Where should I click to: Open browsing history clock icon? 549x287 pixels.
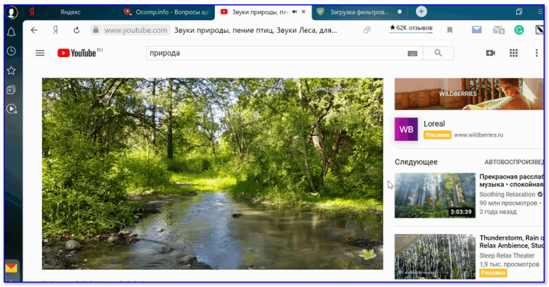[x=11, y=51]
